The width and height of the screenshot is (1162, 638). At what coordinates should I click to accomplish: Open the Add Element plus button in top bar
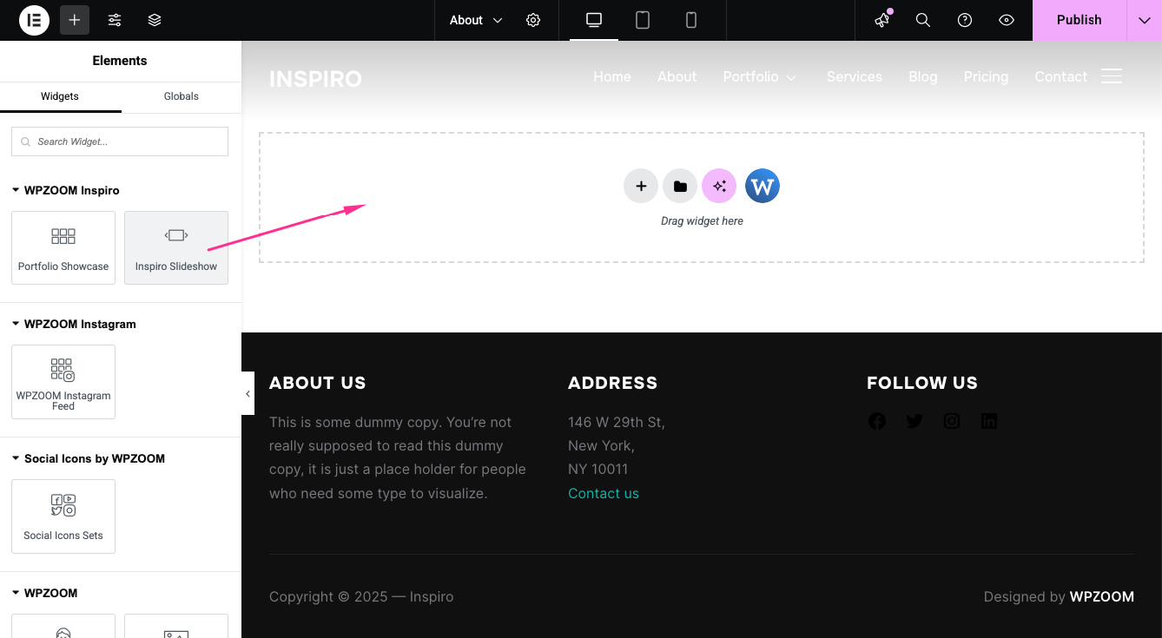[75, 20]
